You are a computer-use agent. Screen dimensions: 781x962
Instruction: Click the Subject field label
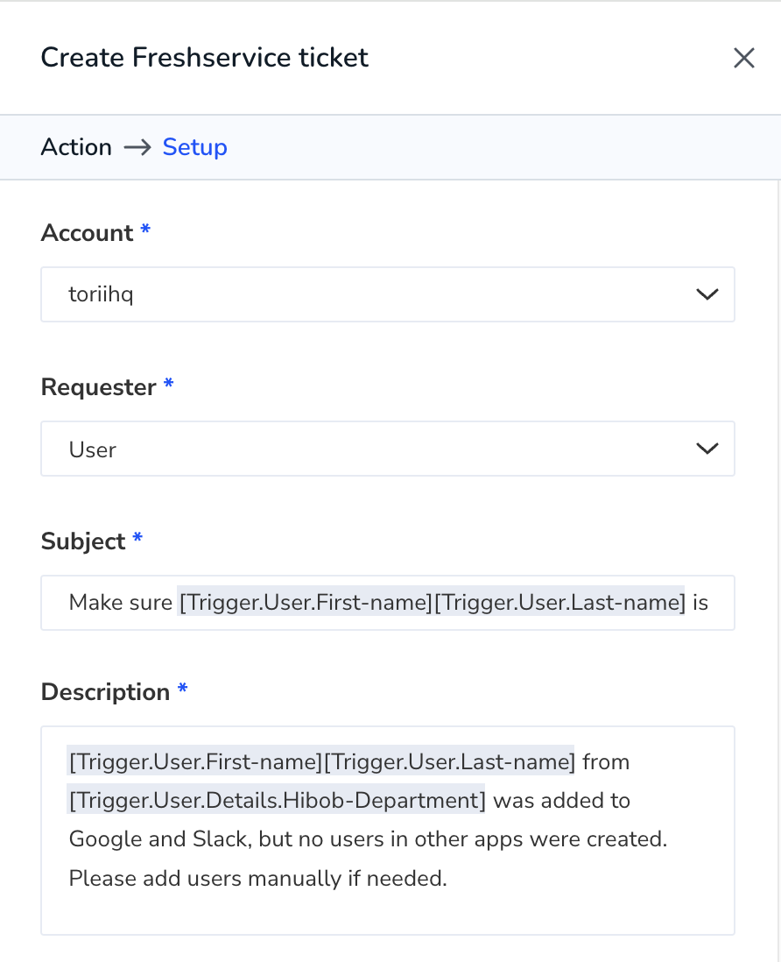pyautogui.click(x=83, y=541)
